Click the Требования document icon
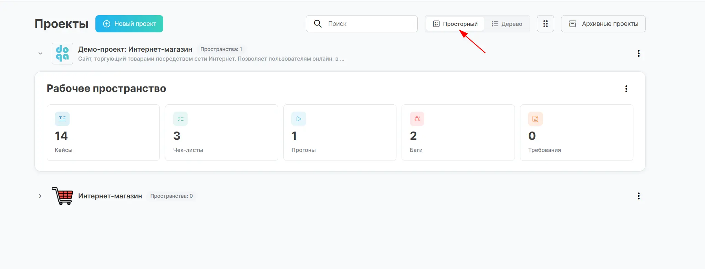The image size is (705, 269). 535,119
